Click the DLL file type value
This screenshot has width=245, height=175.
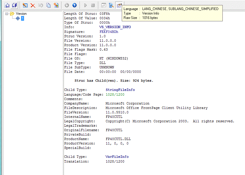[x=102, y=63]
